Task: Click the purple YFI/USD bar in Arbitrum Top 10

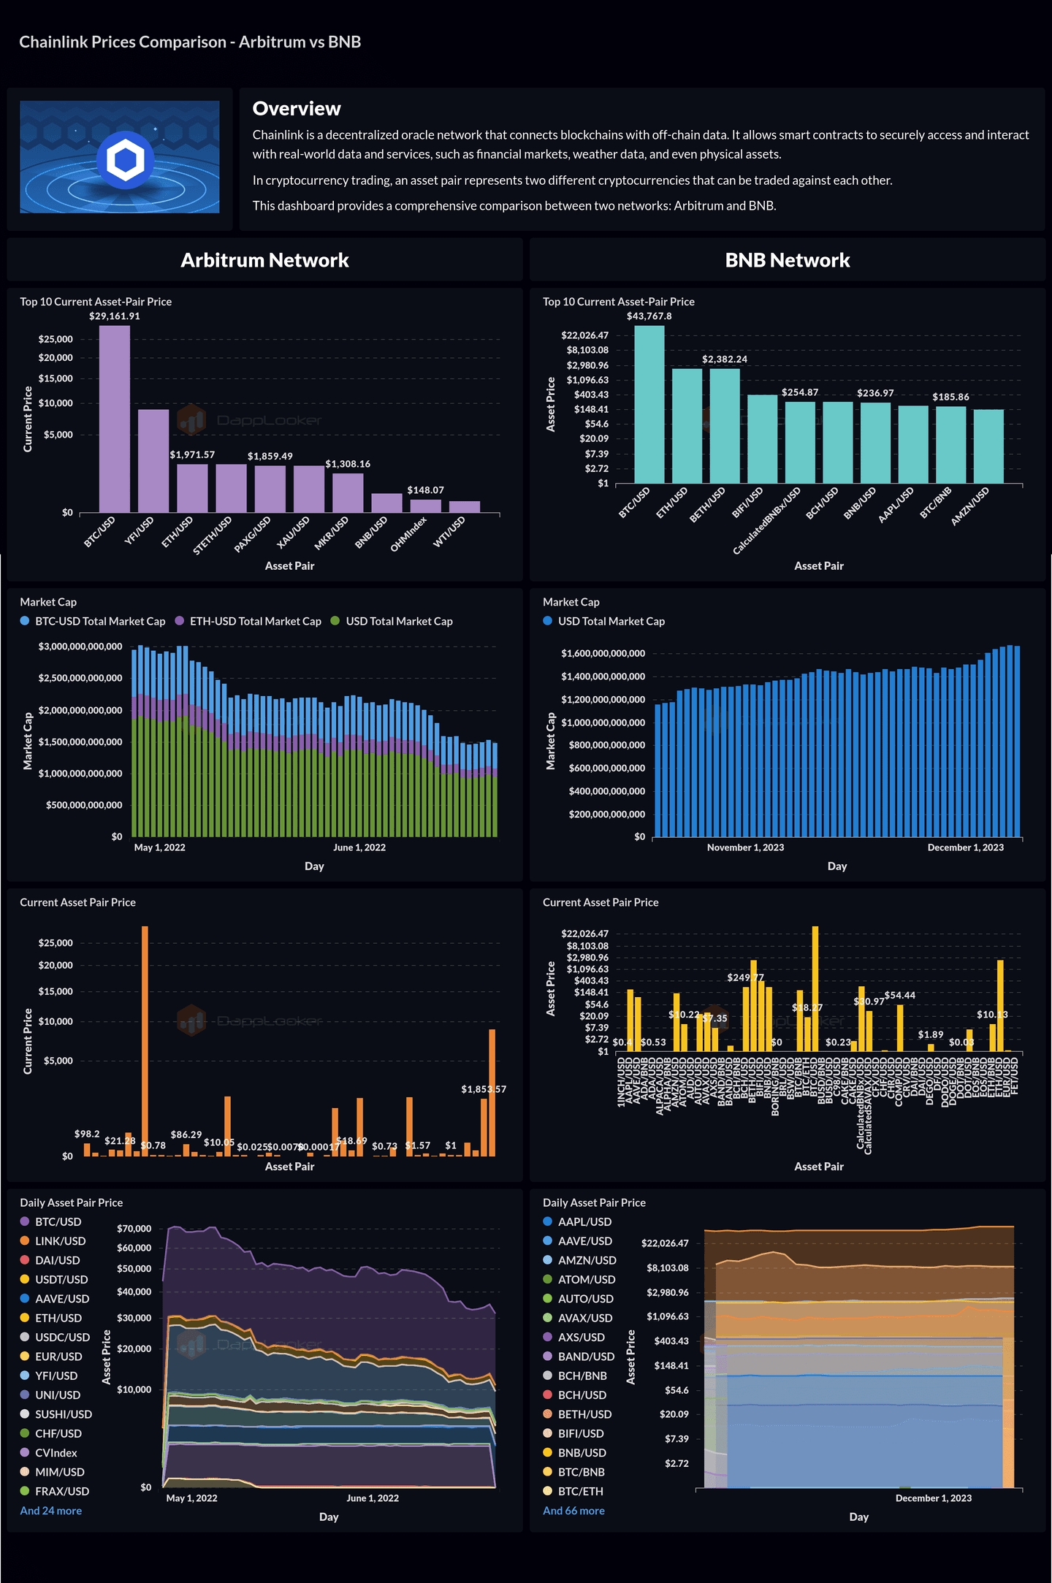Action: [153, 460]
